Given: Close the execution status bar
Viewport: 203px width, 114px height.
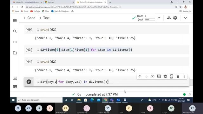Looking at the screenshot, I should tap(190, 94).
